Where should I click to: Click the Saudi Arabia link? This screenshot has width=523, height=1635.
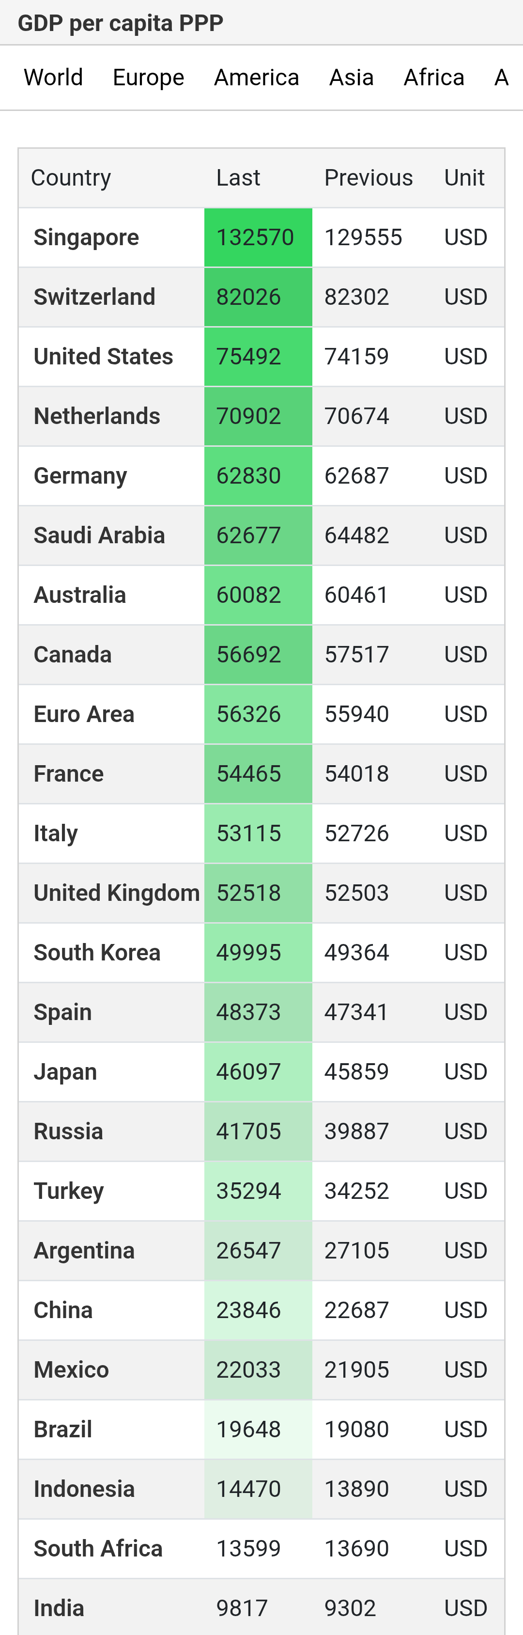[x=99, y=535]
